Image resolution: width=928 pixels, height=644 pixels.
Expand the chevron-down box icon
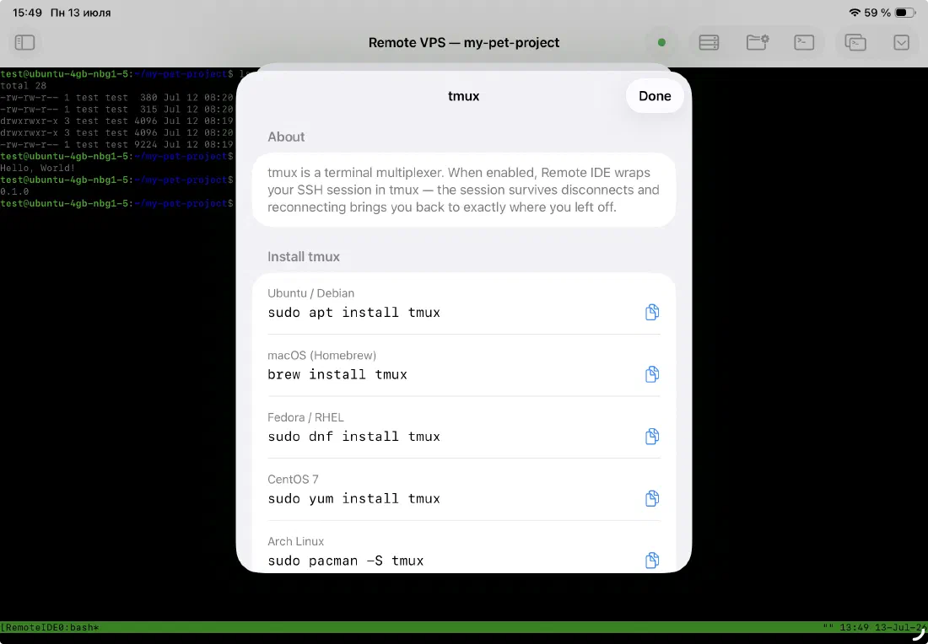pyautogui.click(x=901, y=43)
